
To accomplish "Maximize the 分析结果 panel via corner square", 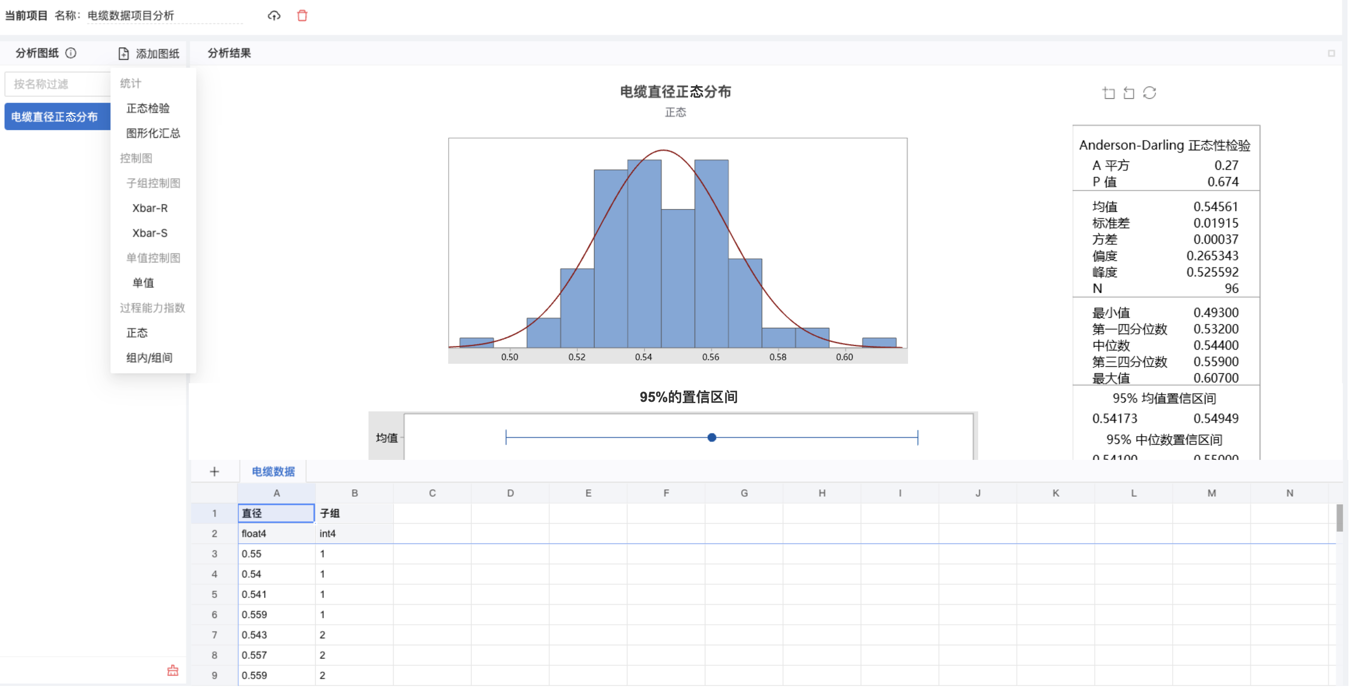I will pyautogui.click(x=1331, y=54).
